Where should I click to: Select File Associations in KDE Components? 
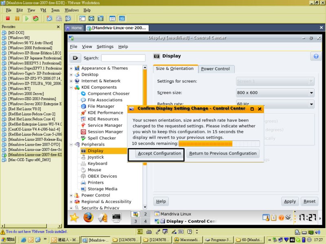pos(105,100)
